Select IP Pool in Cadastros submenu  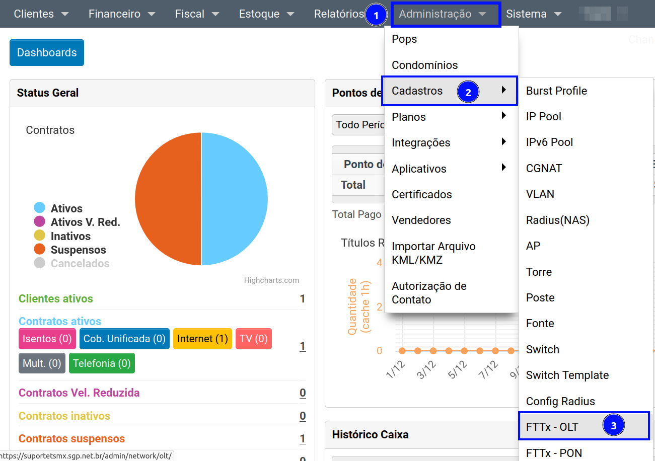543,116
